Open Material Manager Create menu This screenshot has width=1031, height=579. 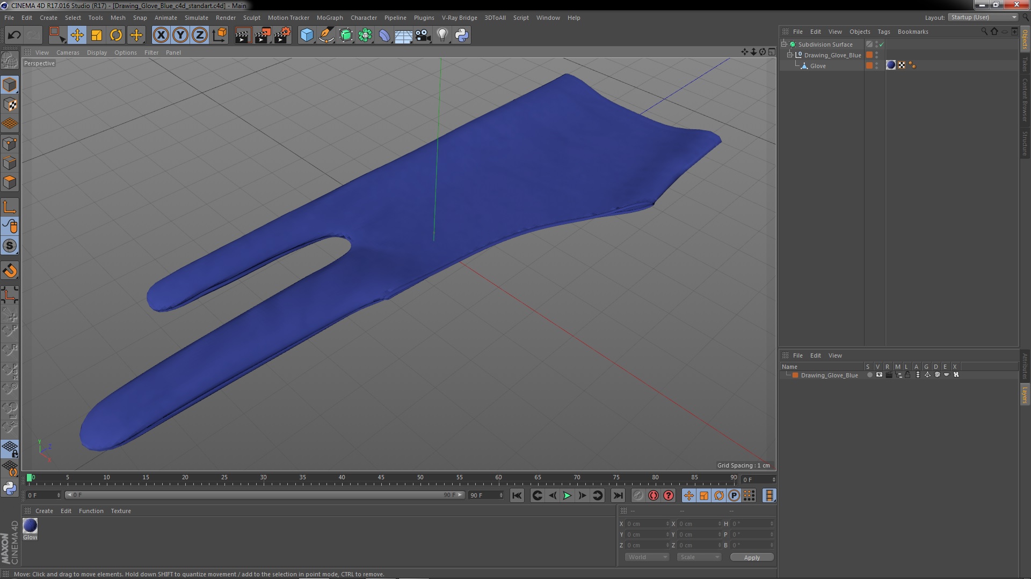click(x=44, y=511)
